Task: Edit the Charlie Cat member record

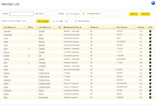Action: [x=150, y=56]
